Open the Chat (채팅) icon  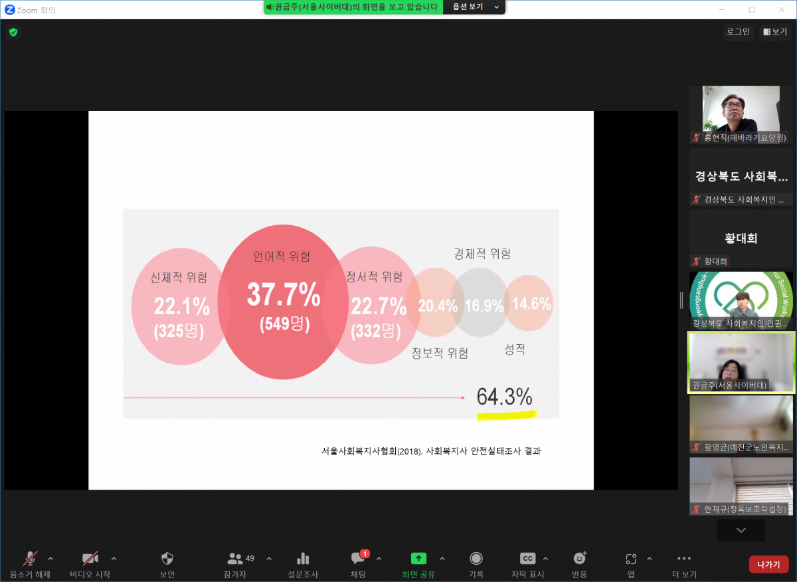point(359,559)
